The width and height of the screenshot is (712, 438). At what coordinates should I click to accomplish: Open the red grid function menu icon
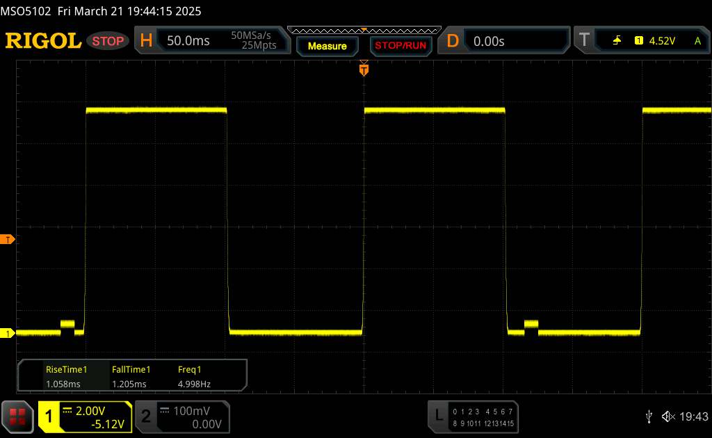click(x=18, y=417)
